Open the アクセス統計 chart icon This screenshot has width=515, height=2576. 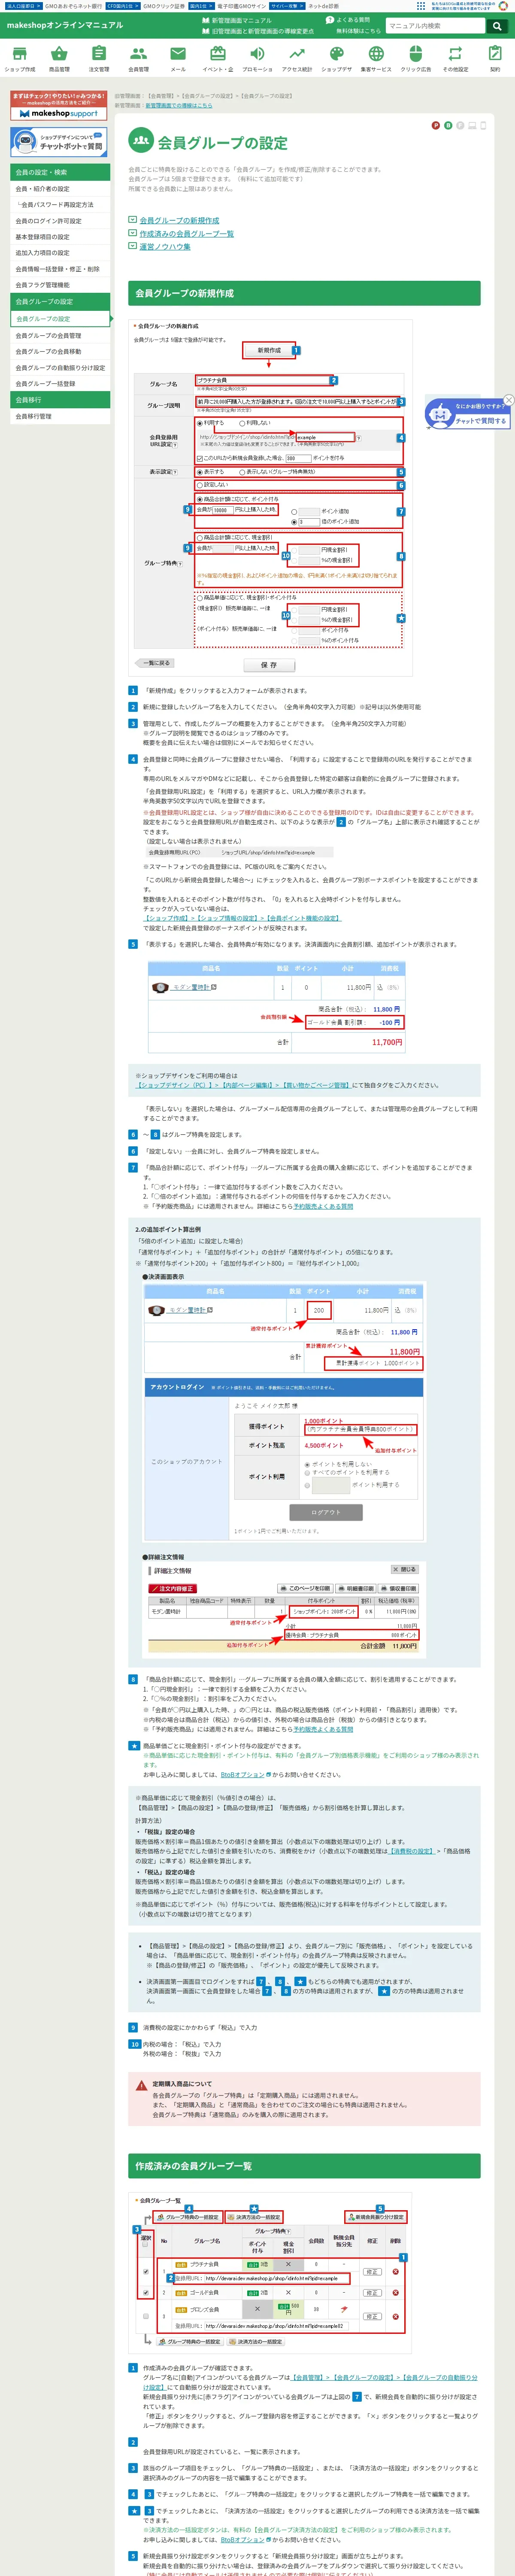[x=297, y=54]
